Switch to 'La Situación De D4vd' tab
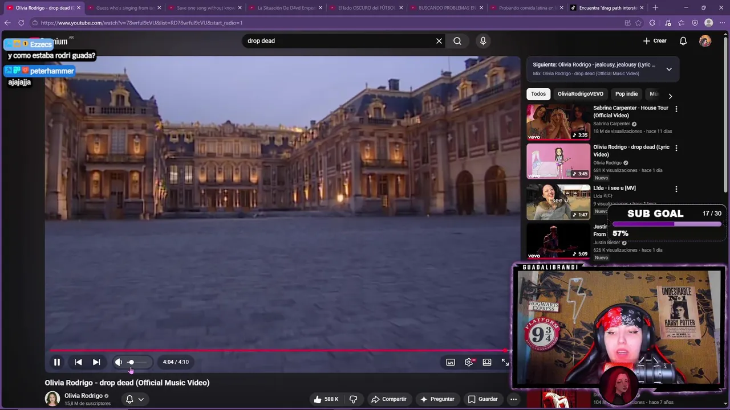 (x=286, y=8)
